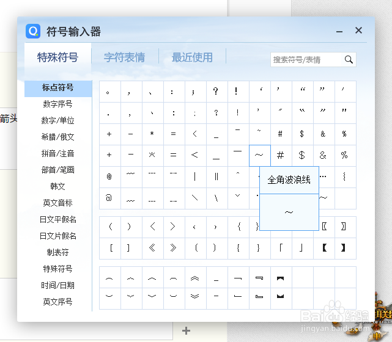Insert the large question mark symbol

point(217,92)
